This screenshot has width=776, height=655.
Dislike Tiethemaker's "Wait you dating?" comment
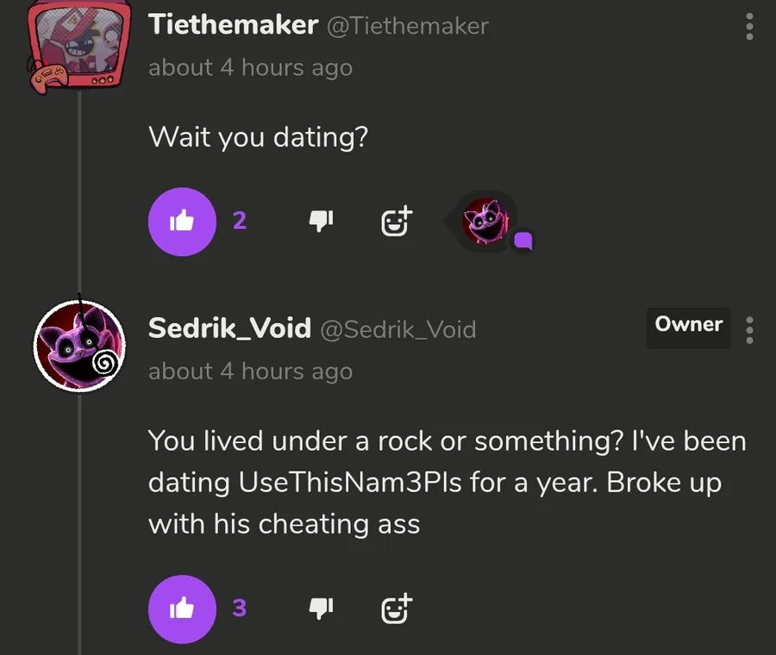[321, 221]
